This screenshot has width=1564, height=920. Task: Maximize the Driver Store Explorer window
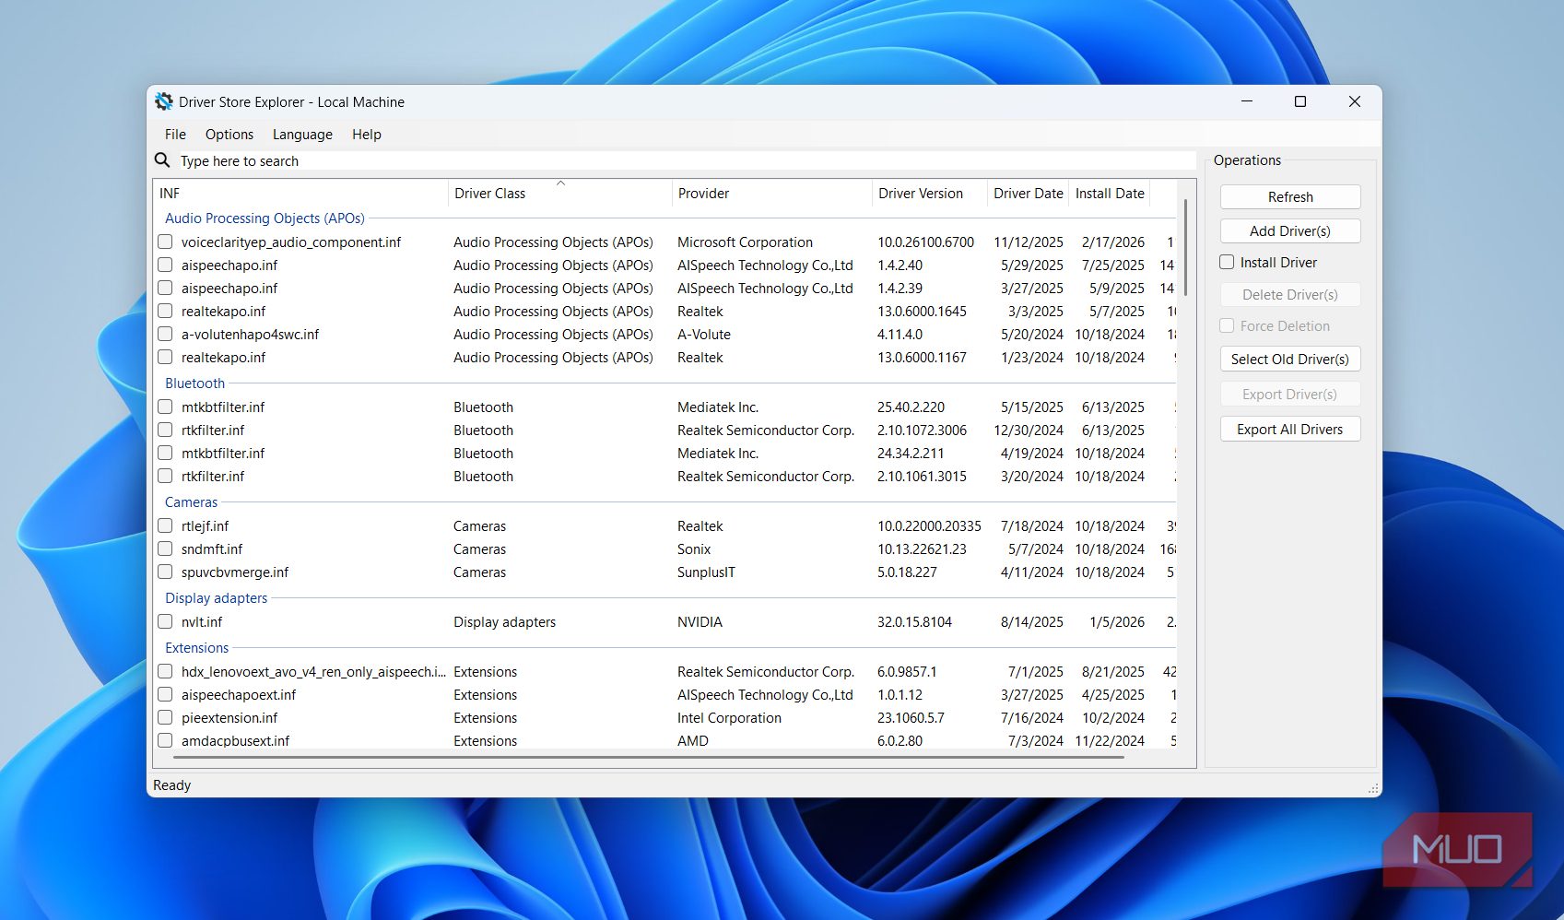[x=1300, y=101]
